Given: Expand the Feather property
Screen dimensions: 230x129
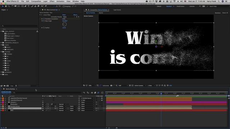Looking at the screenshot, I should [42, 28].
